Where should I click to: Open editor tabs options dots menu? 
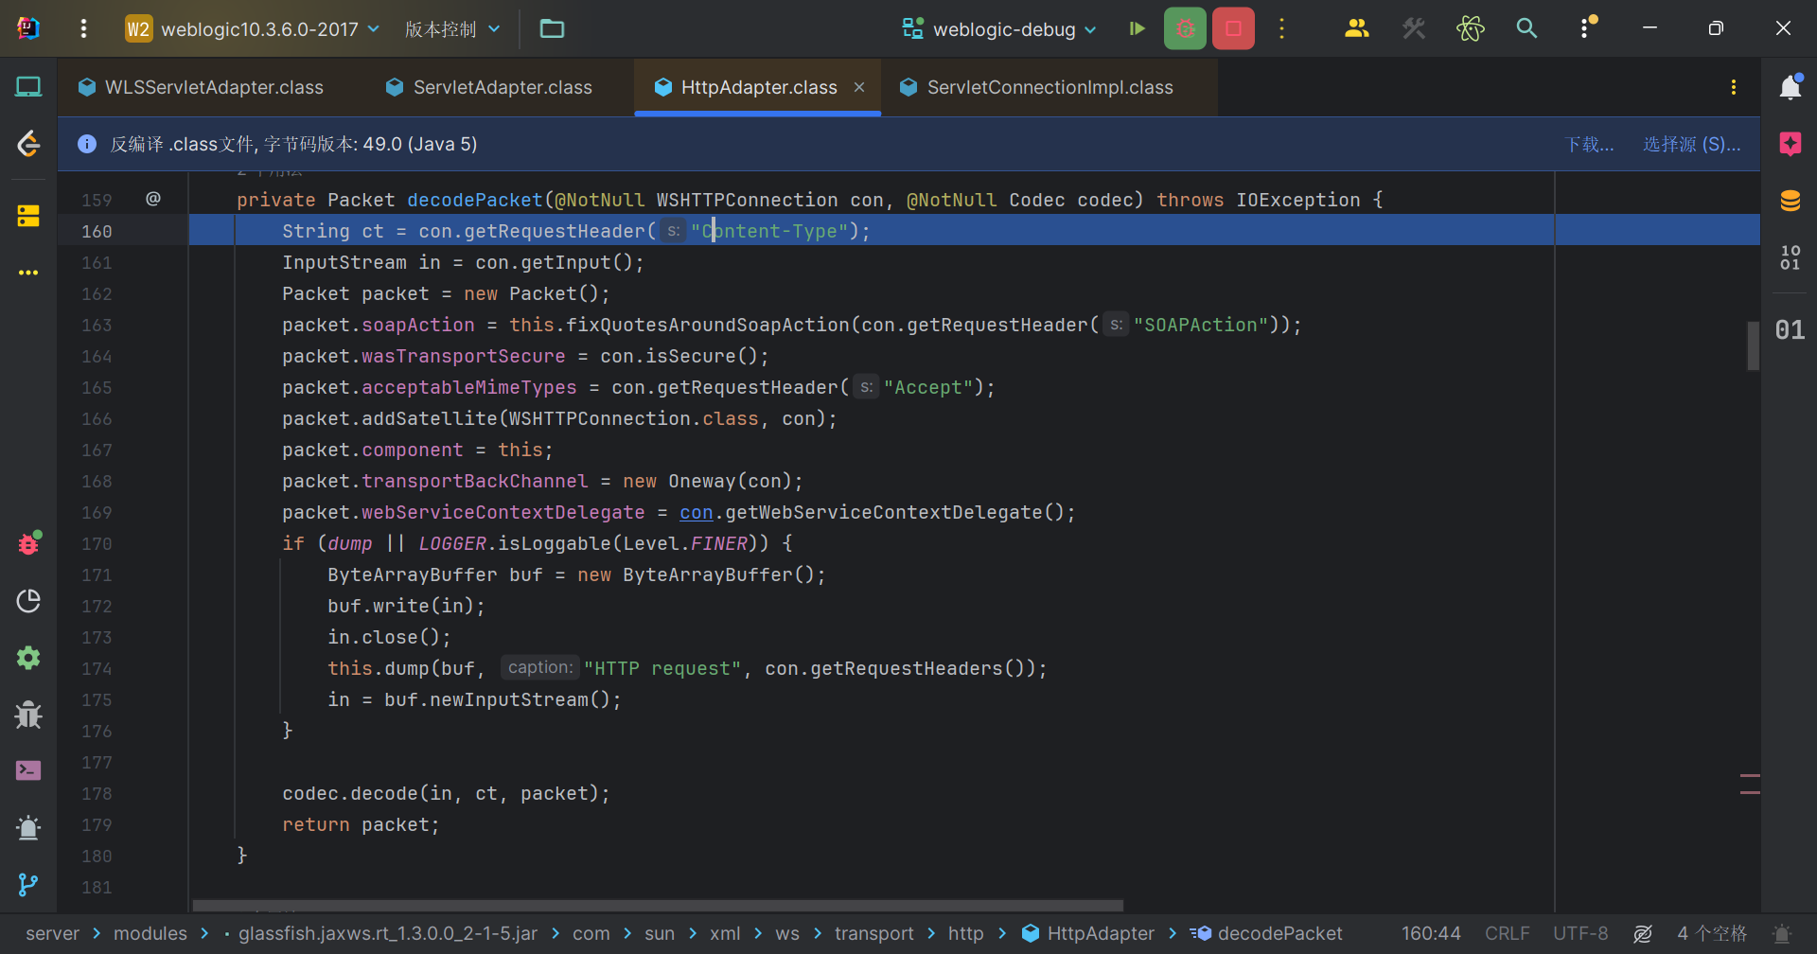(1734, 87)
